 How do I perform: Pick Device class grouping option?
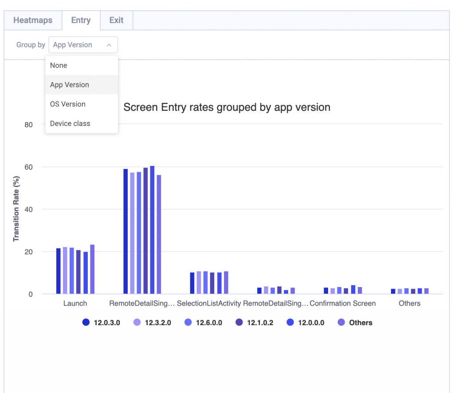coord(82,124)
